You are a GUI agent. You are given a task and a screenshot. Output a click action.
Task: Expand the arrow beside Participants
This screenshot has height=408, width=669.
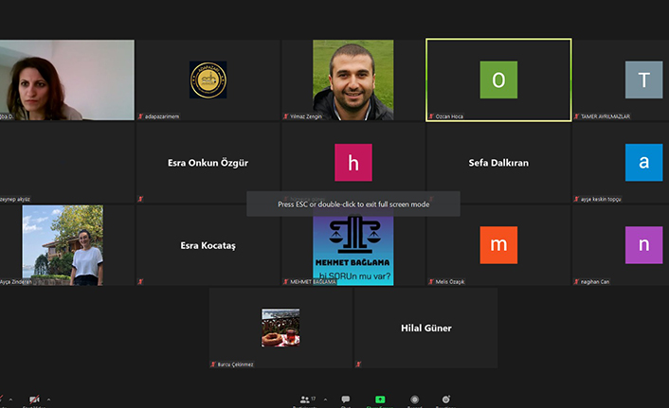pos(324,399)
